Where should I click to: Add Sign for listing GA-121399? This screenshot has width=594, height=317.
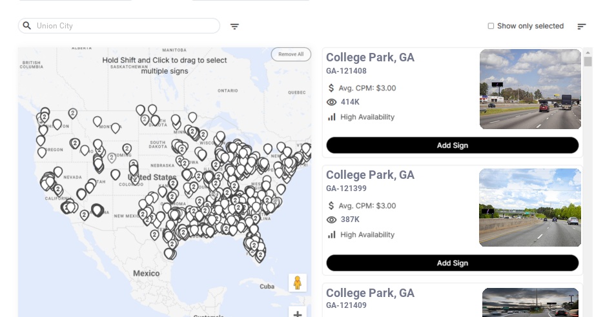[x=452, y=263]
